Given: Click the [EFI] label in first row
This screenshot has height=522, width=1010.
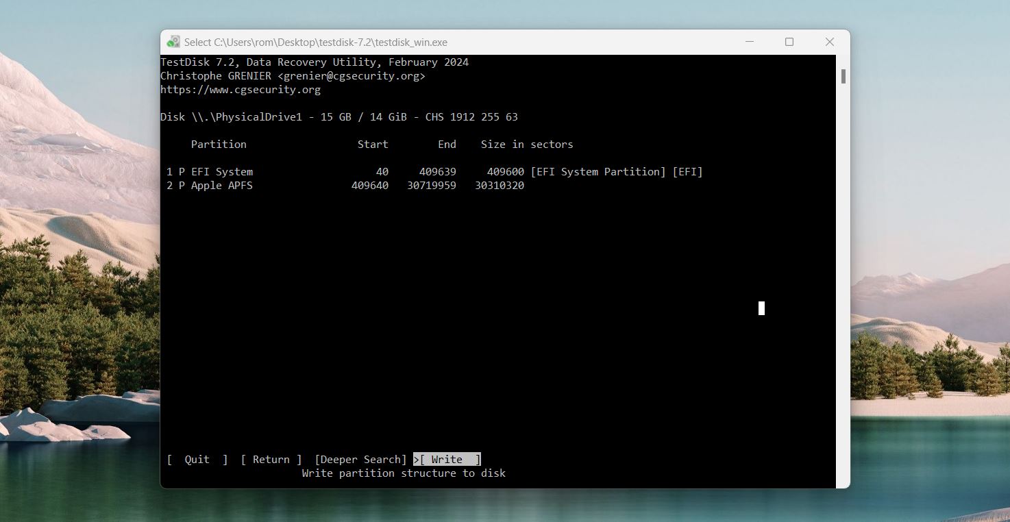Looking at the screenshot, I should click(x=688, y=172).
